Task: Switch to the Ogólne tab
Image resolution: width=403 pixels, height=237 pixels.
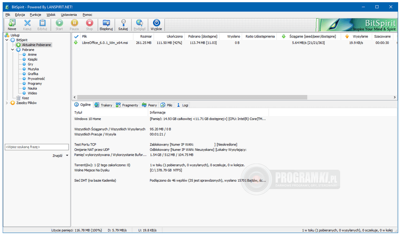Action: (x=83, y=105)
